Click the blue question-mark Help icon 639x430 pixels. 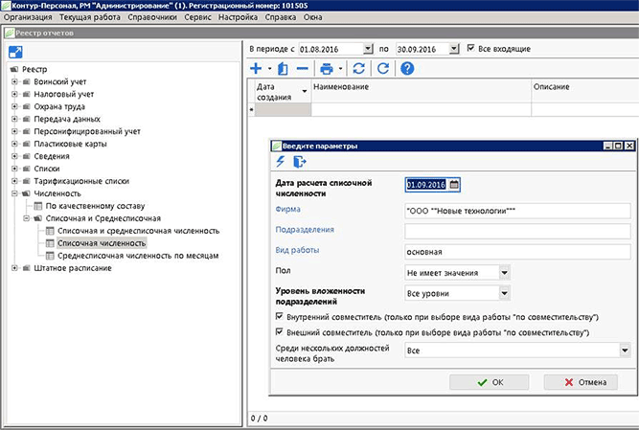(x=407, y=68)
